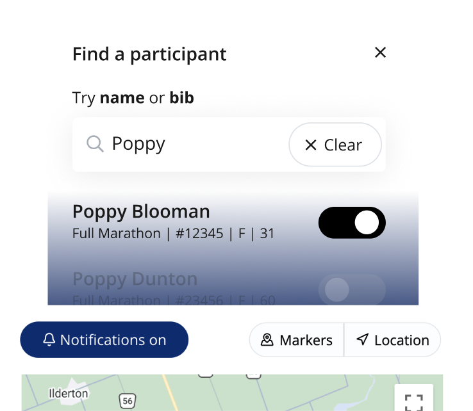Close the Find a participant panel
This screenshot has height=411, width=473.
coord(380,52)
